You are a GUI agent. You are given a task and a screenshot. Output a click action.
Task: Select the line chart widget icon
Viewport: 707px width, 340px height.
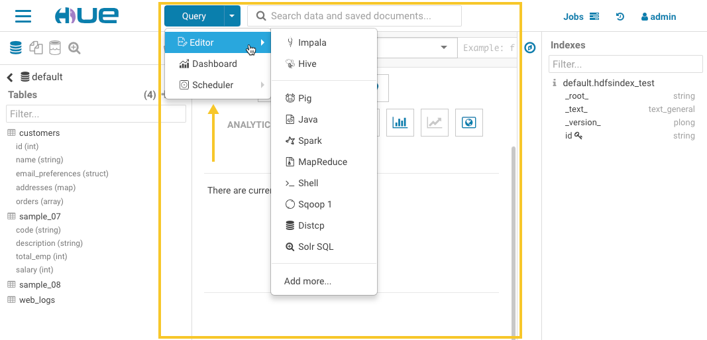(435, 123)
